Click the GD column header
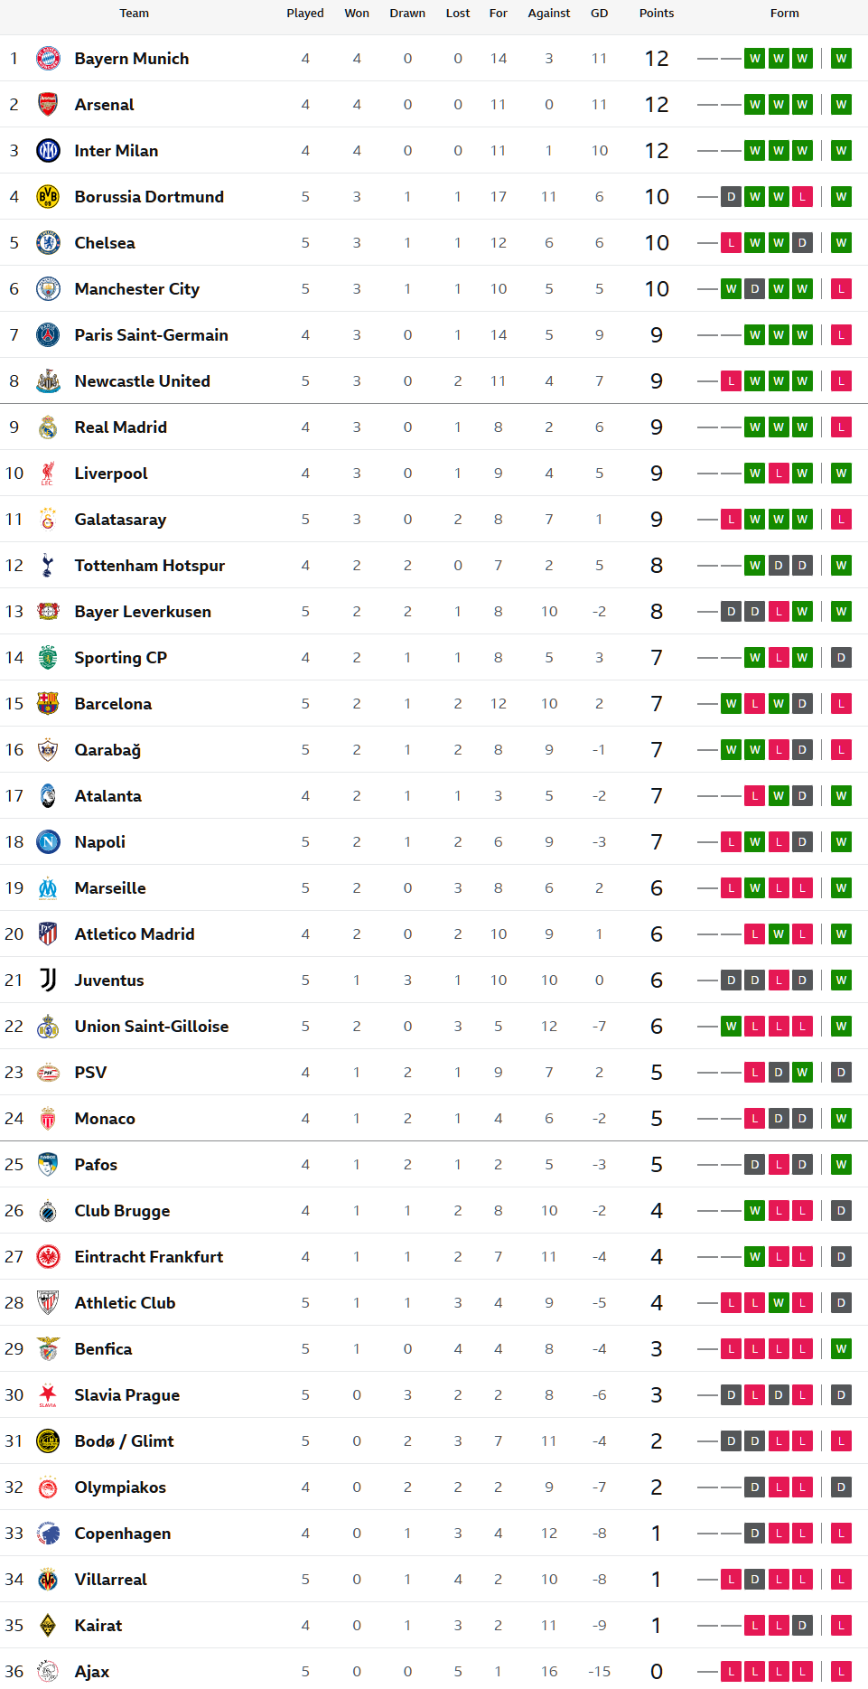Viewport: 868px width, 1689px height. (599, 14)
